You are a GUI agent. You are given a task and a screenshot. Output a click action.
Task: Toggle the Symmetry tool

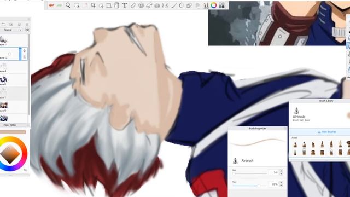(165, 5)
